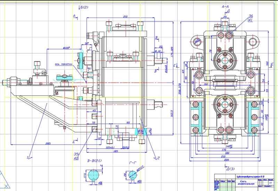
Task: Select the '54' vertical dimension
Action: tap(263, 81)
